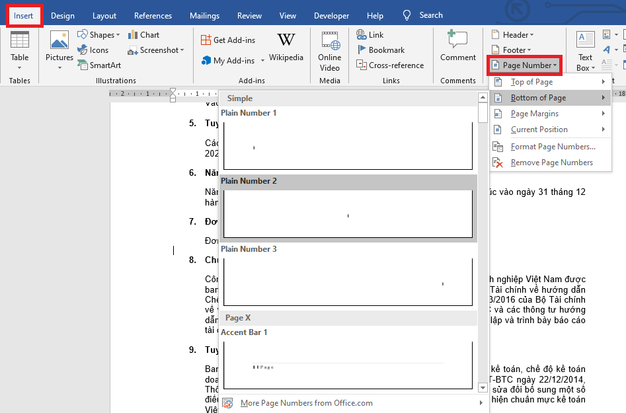
Task: Click the Get Add-ins button
Action: tap(228, 40)
